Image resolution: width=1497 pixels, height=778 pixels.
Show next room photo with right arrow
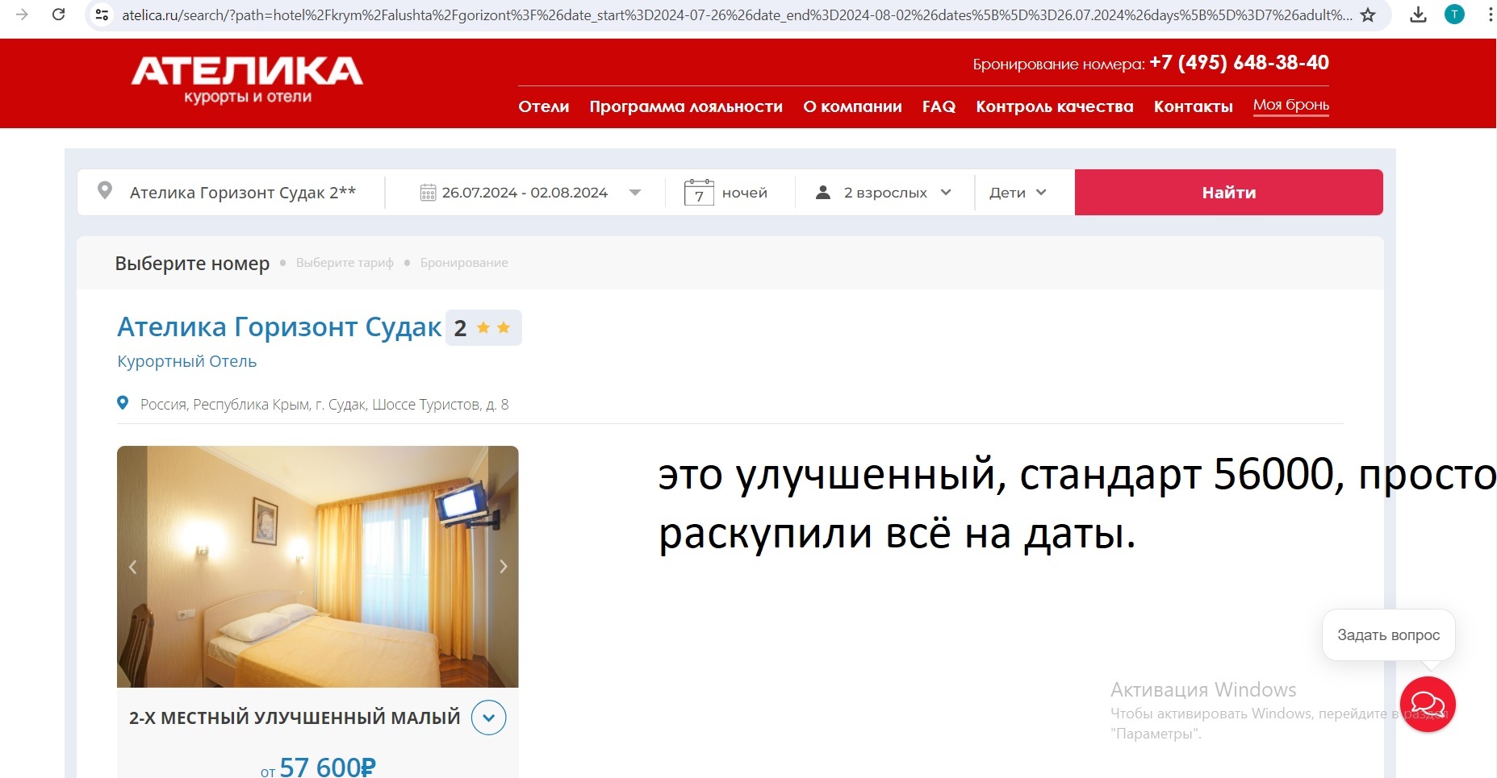[x=503, y=567]
